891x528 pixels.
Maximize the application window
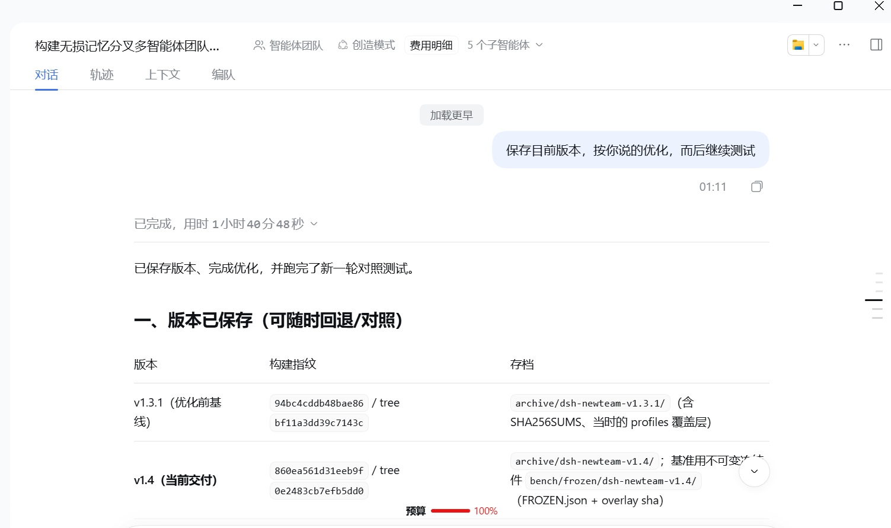pyautogui.click(x=838, y=6)
